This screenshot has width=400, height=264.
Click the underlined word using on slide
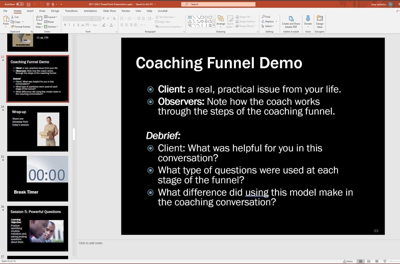[257, 192]
